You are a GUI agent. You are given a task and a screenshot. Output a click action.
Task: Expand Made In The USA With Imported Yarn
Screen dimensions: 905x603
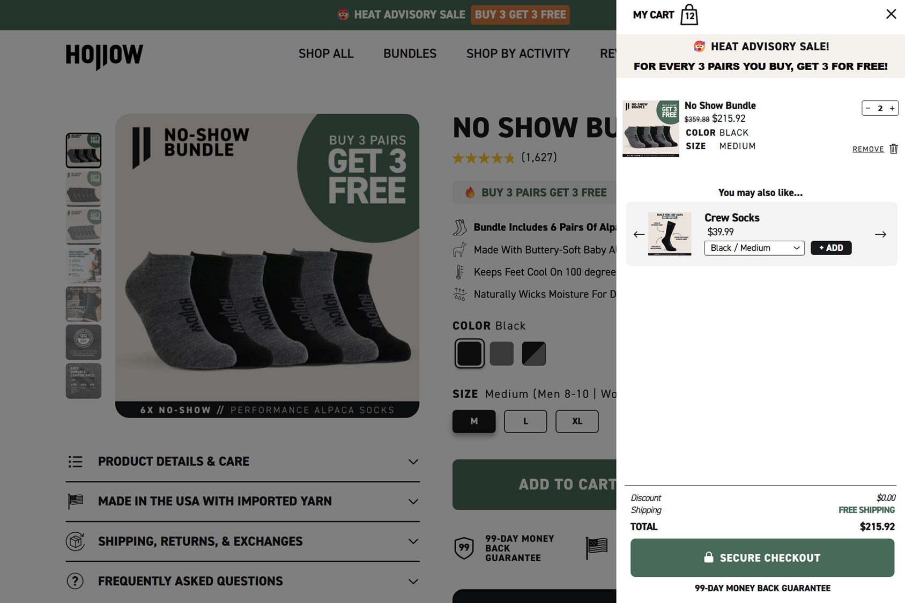pyautogui.click(x=242, y=502)
